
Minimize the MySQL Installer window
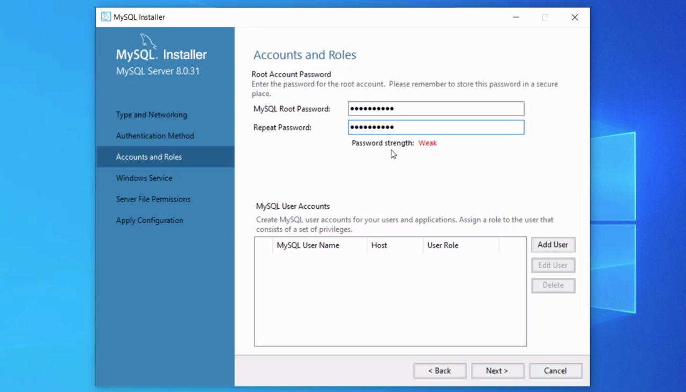pos(516,17)
